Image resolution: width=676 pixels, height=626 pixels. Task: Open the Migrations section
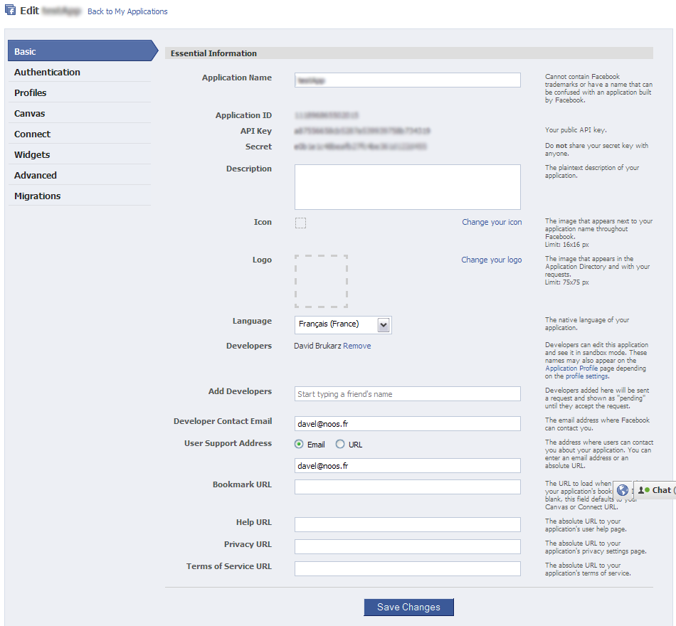tap(80, 196)
